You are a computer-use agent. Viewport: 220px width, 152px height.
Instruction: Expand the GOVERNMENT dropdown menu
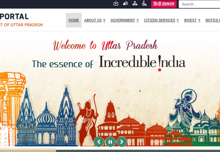point(125,20)
